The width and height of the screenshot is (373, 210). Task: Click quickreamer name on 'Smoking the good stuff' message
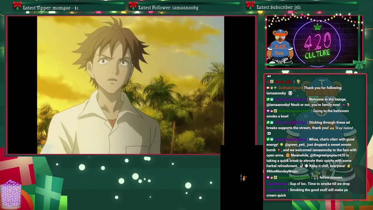277,190
